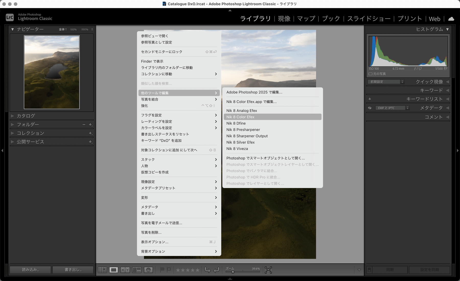Adjust the ズーム slider handle
Image resolution: width=460 pixels, height=281 pixels.
click(233, 272)
